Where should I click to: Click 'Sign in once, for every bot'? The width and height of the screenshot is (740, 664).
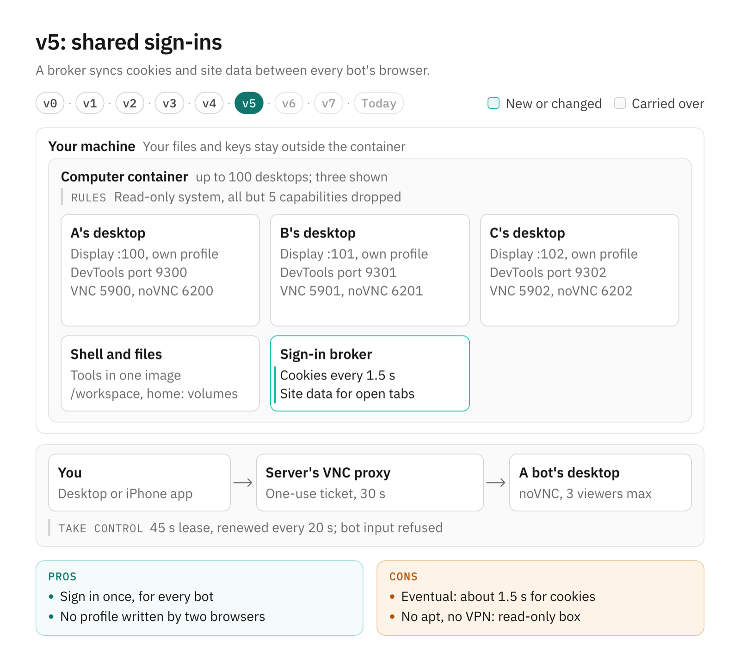tap(137, 596)
